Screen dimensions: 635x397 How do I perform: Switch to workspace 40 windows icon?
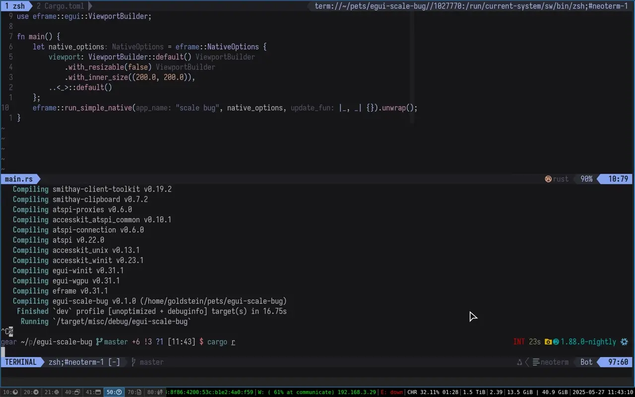coord(72,392)
